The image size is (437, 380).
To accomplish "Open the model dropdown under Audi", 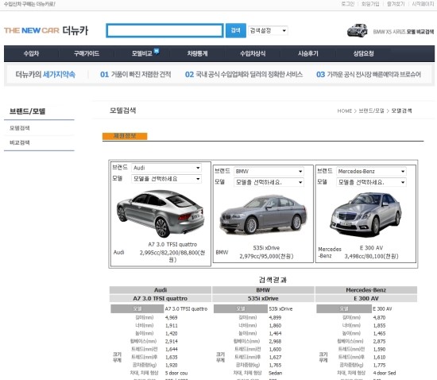I will click(166, 179).
